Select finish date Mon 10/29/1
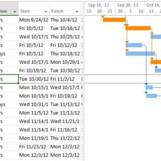Screen dimensions: 161x161 [x=65, y=62]
